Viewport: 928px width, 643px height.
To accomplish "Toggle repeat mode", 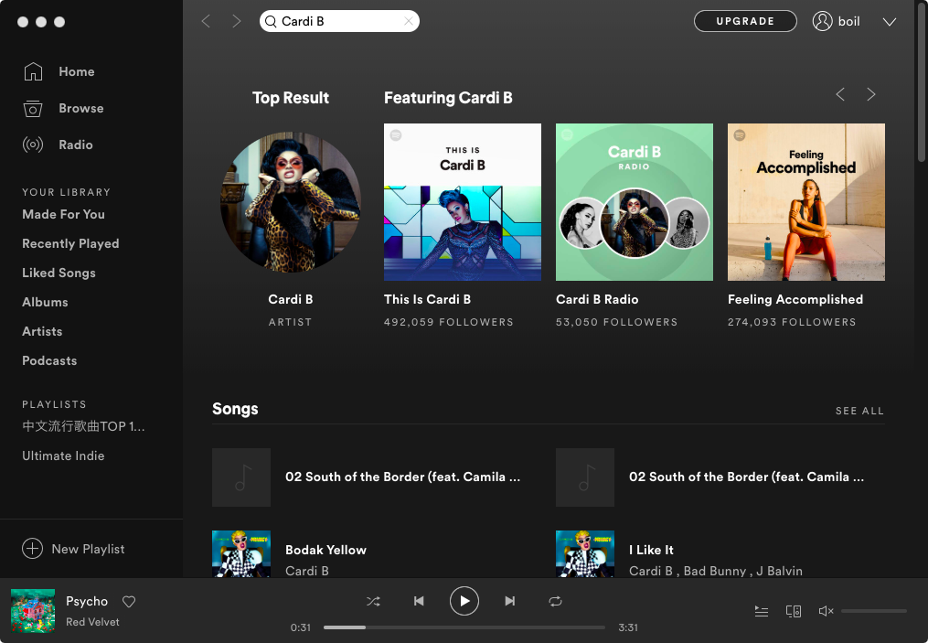I will 555,602.
